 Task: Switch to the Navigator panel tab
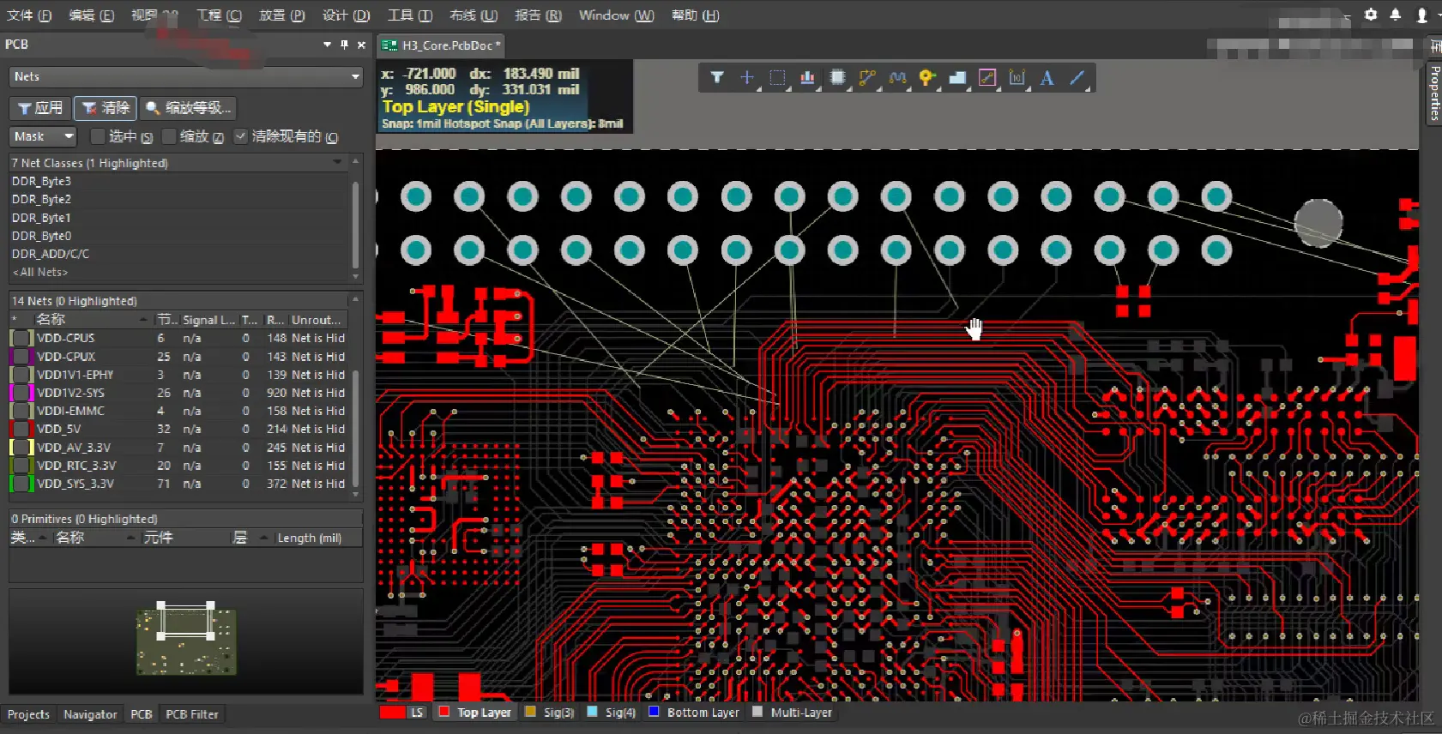90,714
